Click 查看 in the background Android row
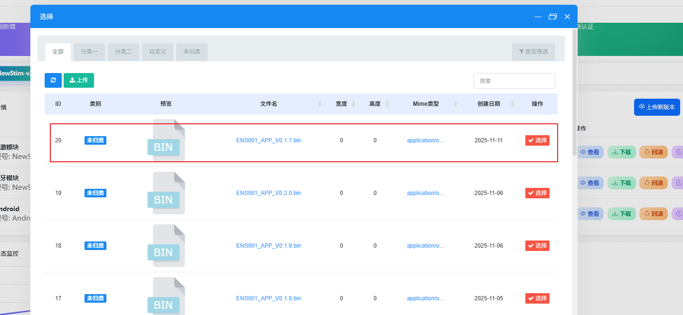The height and width of the screenshot is (315, 683). pos(590,214)
